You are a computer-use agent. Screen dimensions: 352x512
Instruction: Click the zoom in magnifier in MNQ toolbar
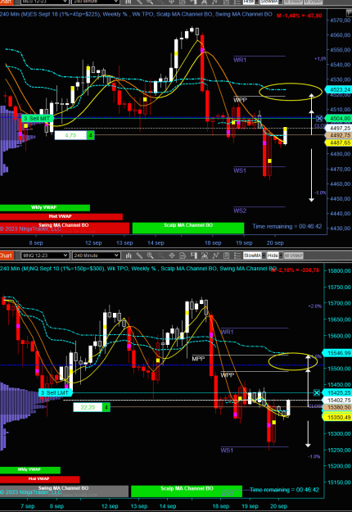click(x=150, y=256)
